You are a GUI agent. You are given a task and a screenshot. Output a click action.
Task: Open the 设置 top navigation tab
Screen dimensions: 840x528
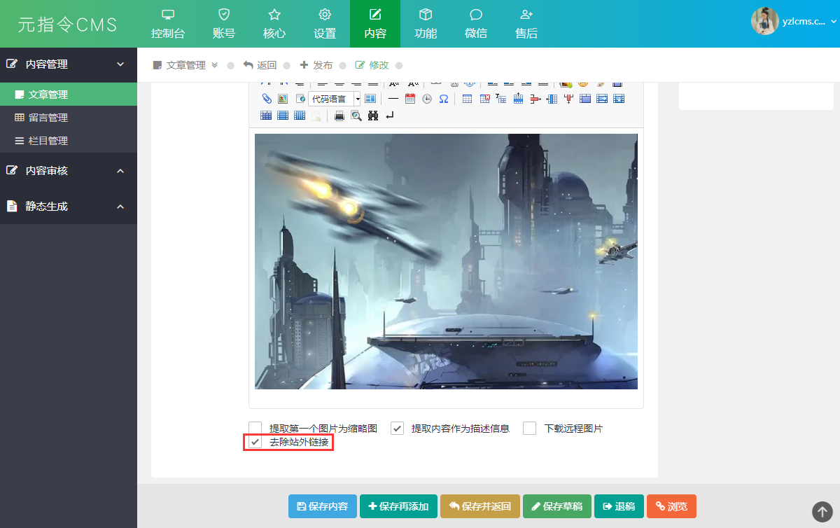(x=325, y=24)
